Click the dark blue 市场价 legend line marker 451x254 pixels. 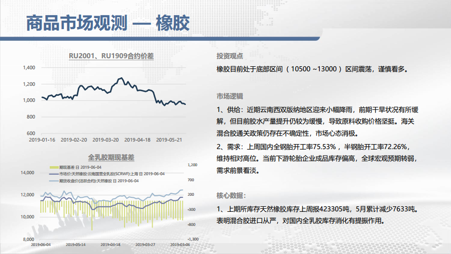pos(54,173)
